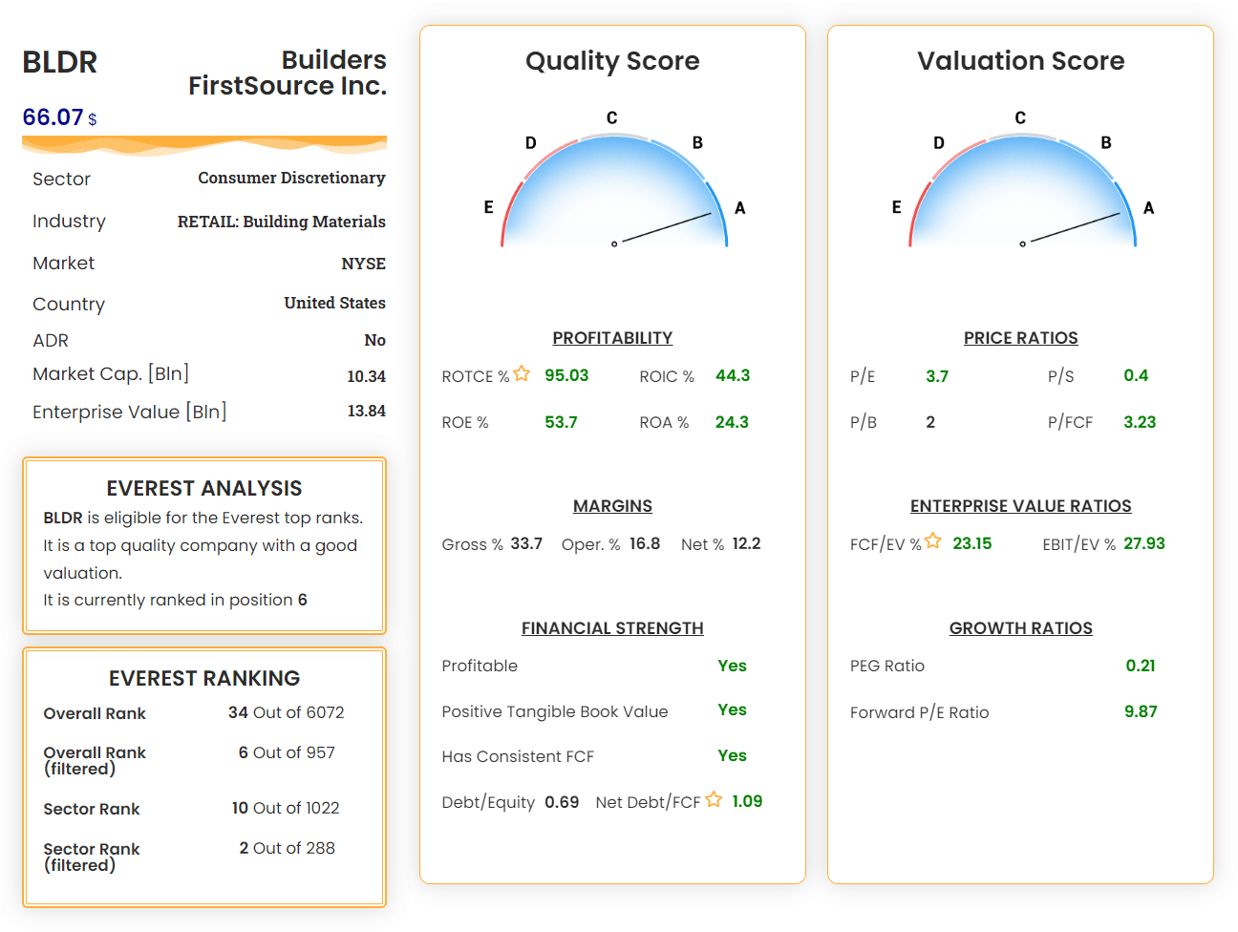
Task: Click the P/S value 0.4
Action: coord(1136,375)
